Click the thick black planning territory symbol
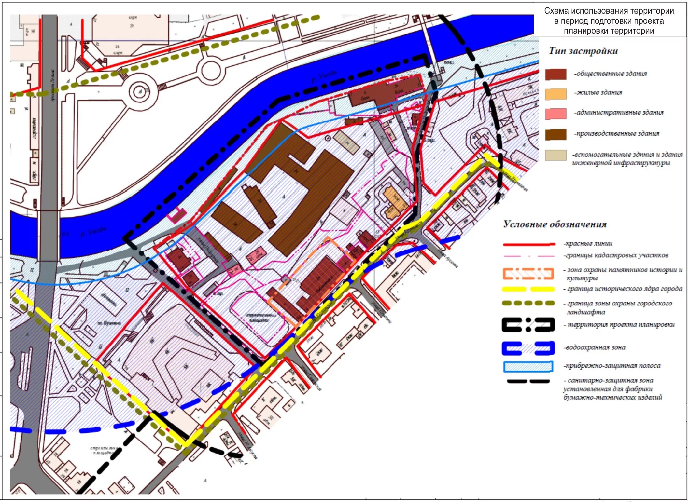This screenshot has height=502, width=689. (x=528, y=325)
